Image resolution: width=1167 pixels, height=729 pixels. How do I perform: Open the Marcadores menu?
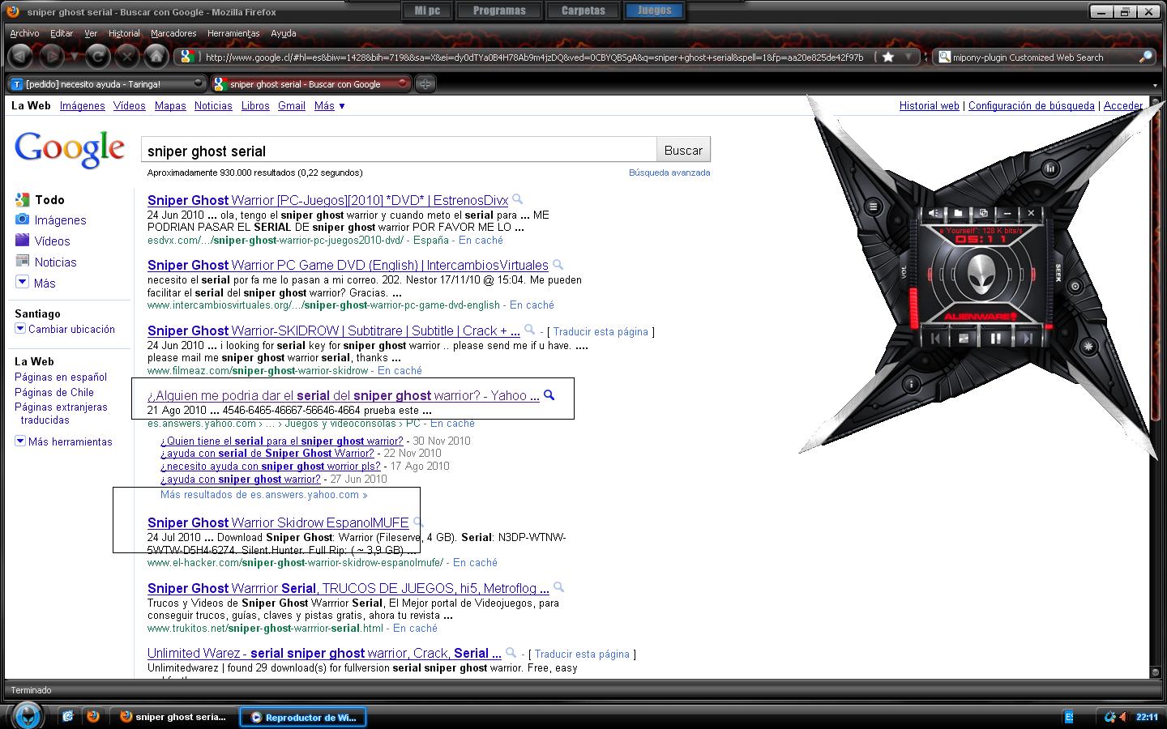coord(173,33)
